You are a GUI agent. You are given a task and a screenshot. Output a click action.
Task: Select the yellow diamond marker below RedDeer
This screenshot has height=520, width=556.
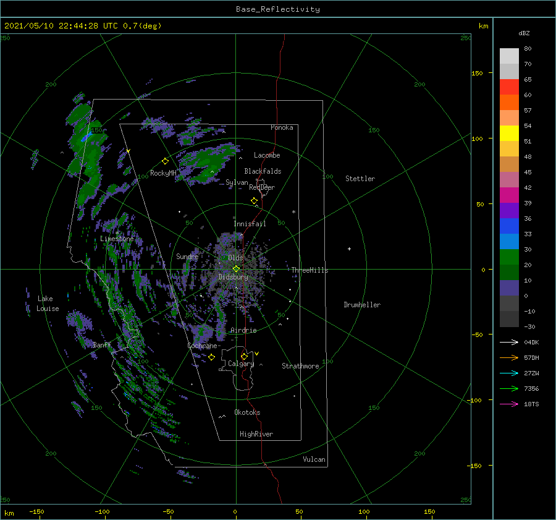pyautogui.click(x=254, y=201)
